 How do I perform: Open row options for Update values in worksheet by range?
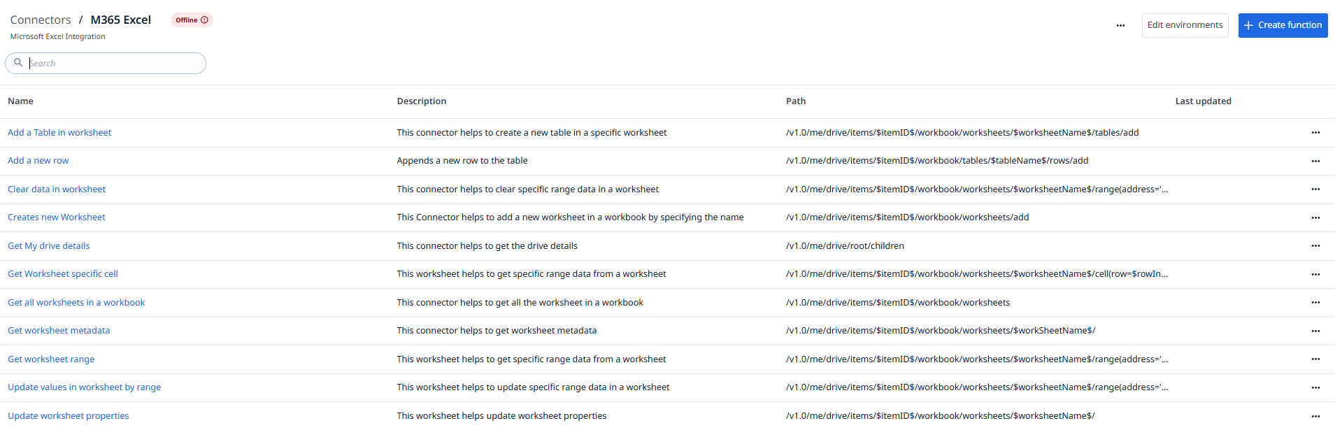click(1315, 387)
